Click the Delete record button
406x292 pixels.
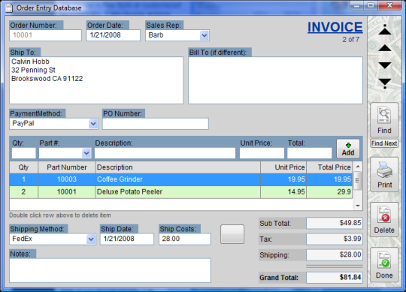coord(384,220)
